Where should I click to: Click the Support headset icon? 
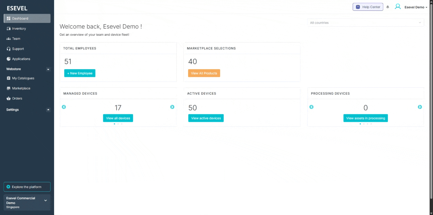click(x=8, y=49)
